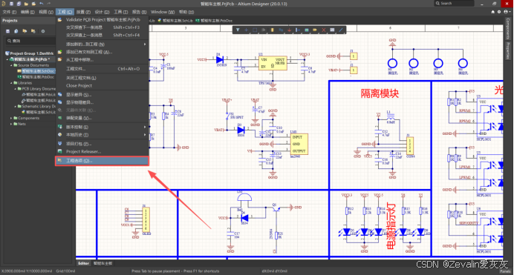Open the settings gear at the top right
514x275 pixels.
499,12
